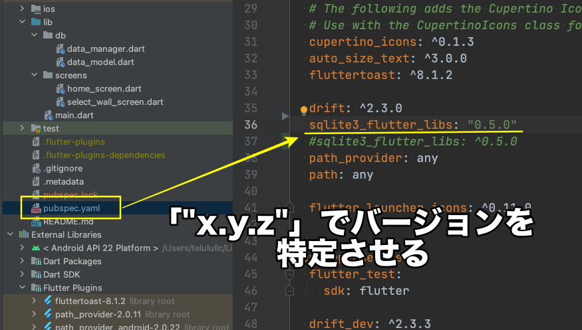Image resolution: width=582 pixels, height=330 pixels.
Task: Fold the flutter_test block on line 45
Action: pyautogui.click(x=289, y=274)
